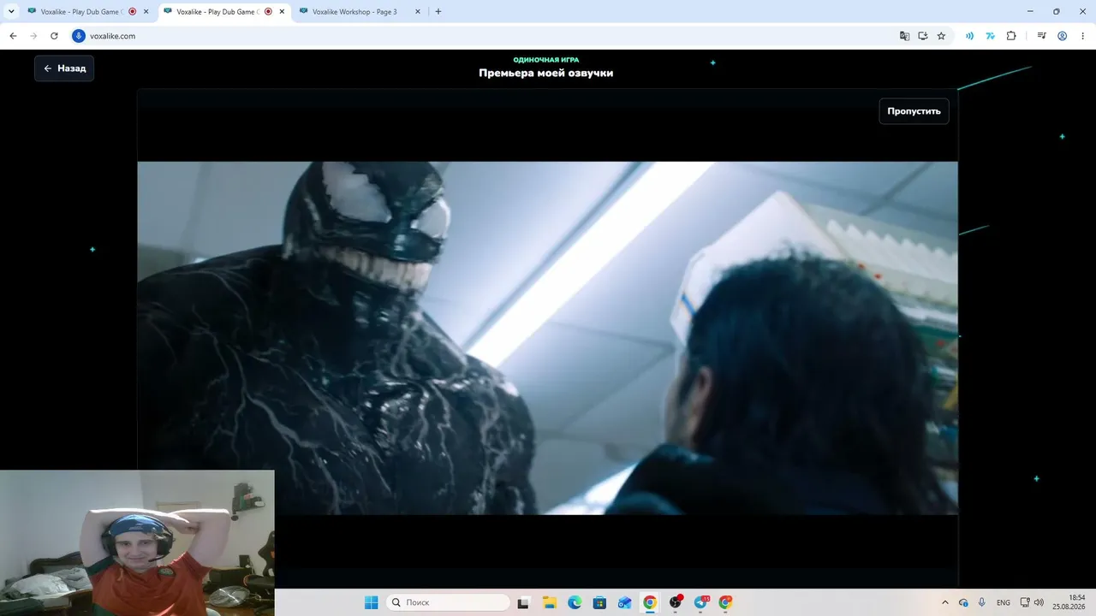Translate this page with the translate icon
Screen dimensions: 1096x616
coord(904,36)
